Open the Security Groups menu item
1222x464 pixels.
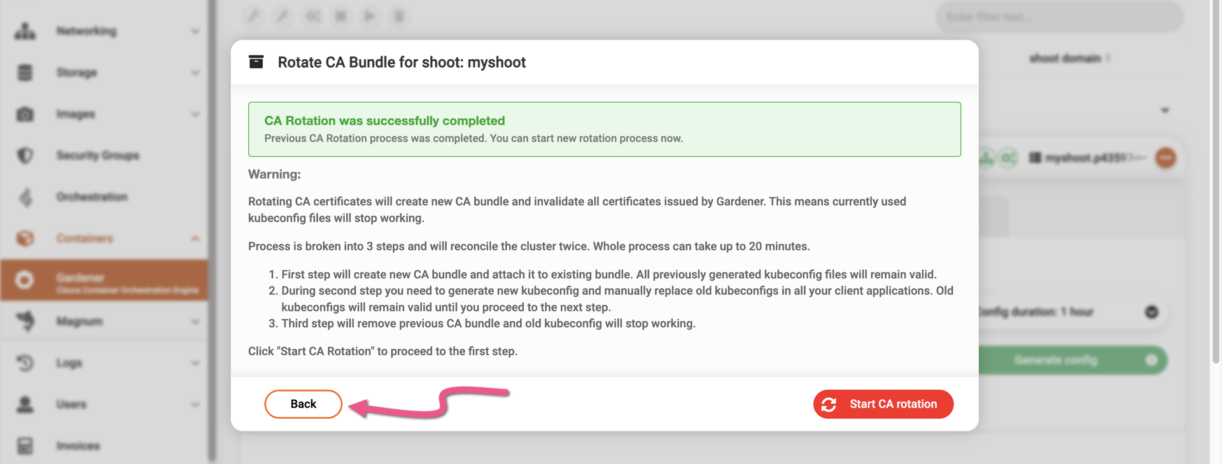click(97, 156)
